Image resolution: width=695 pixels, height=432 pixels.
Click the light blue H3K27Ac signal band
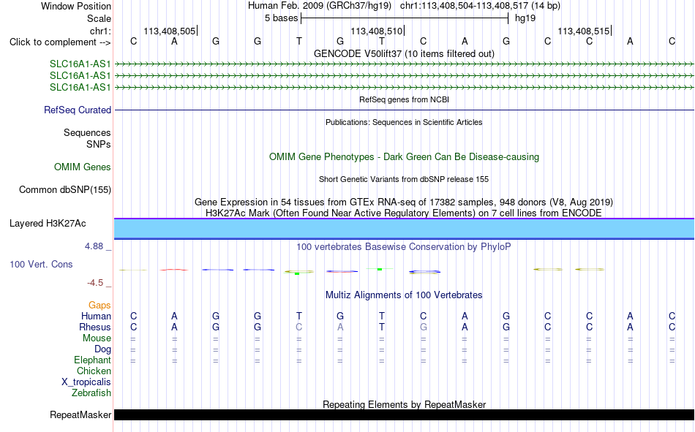404,229
